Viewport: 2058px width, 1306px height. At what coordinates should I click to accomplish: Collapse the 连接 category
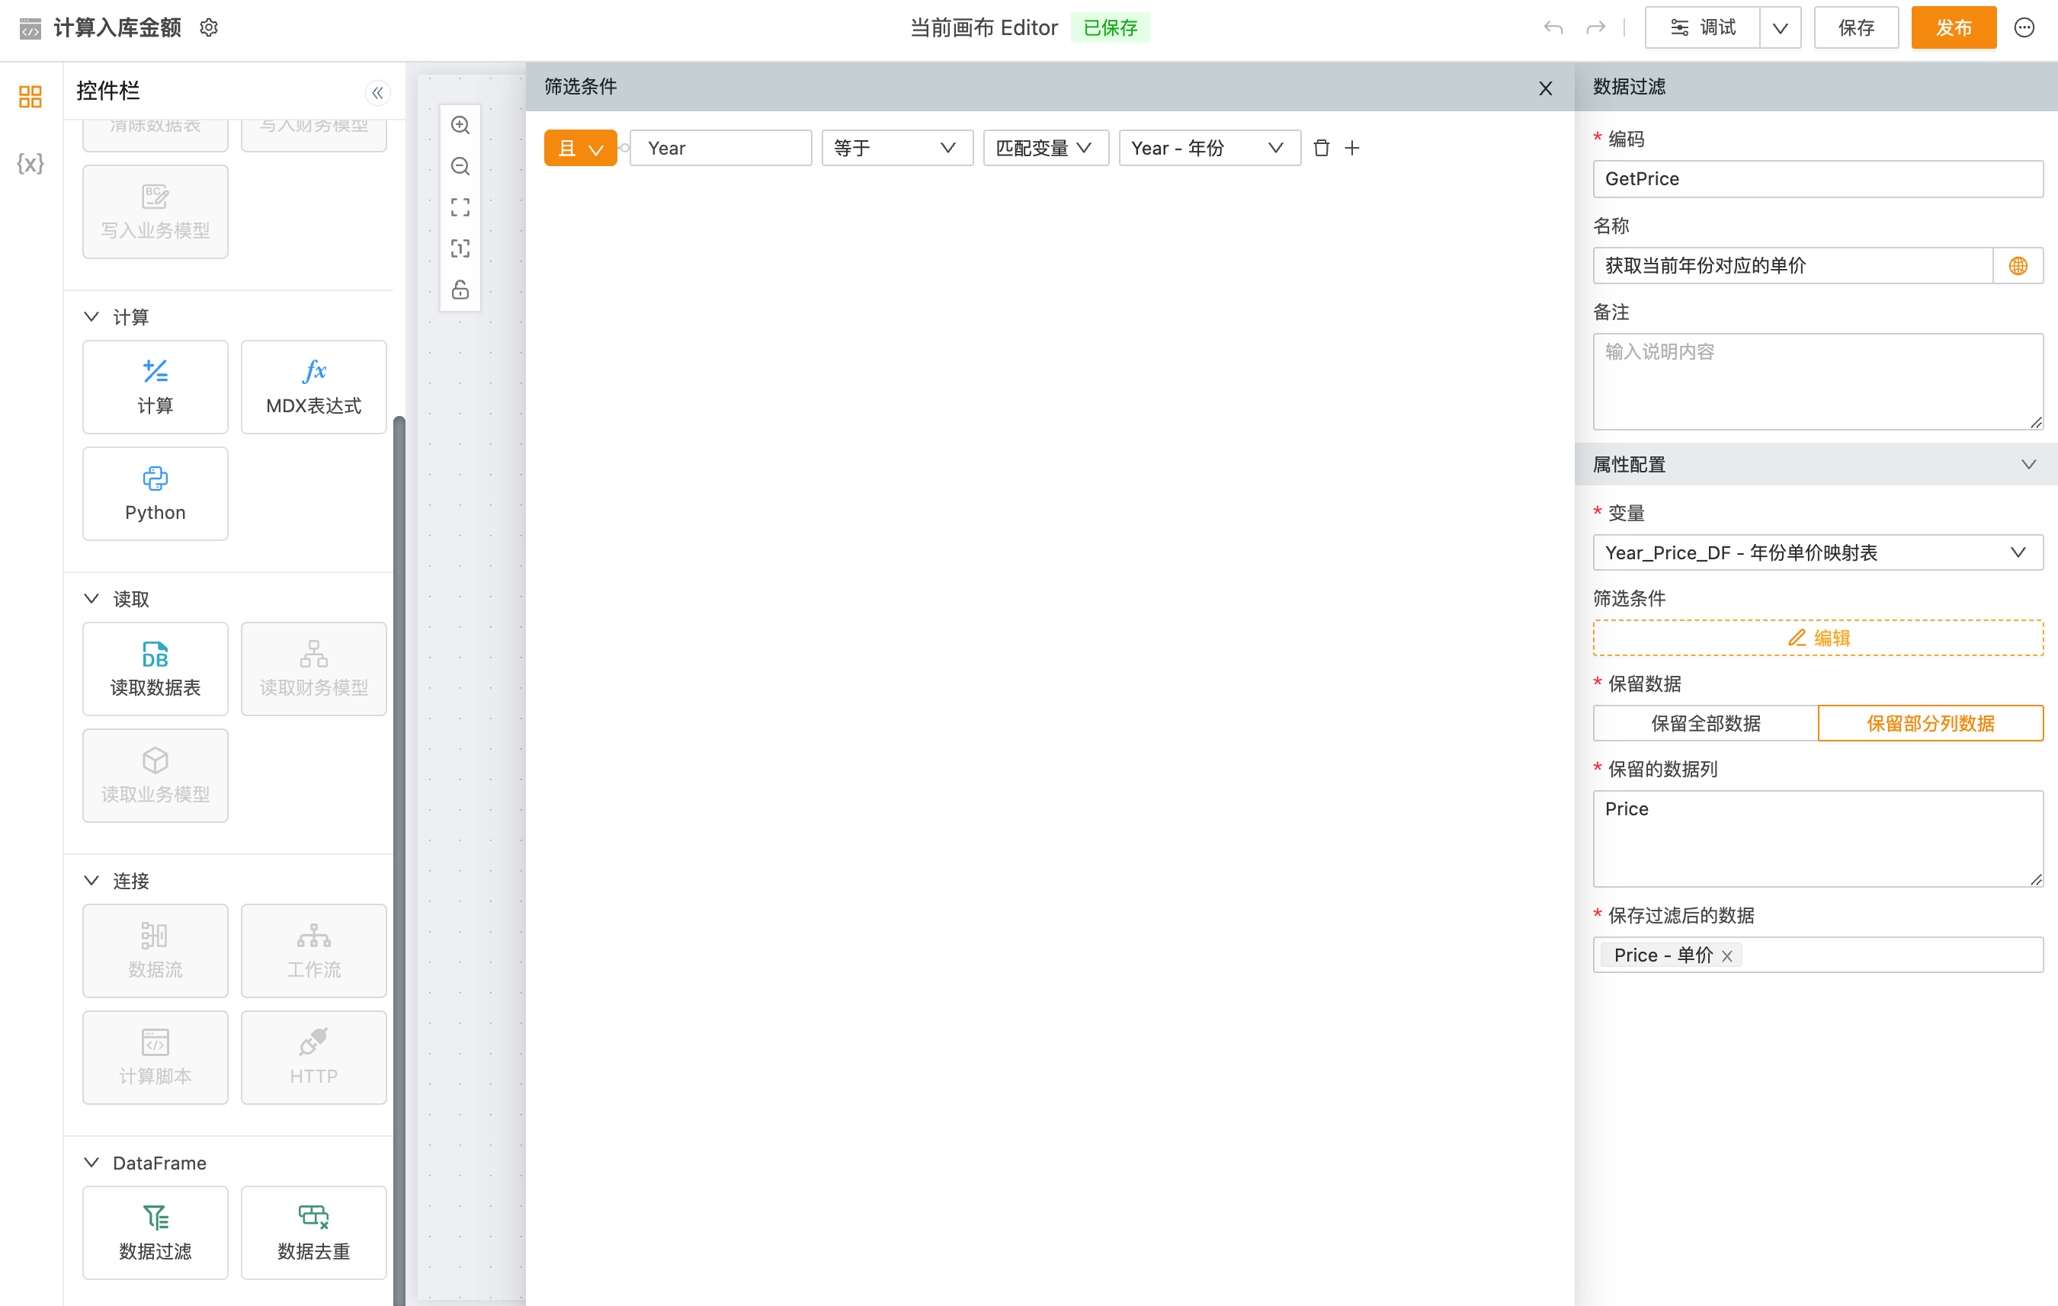pos(91,881)
